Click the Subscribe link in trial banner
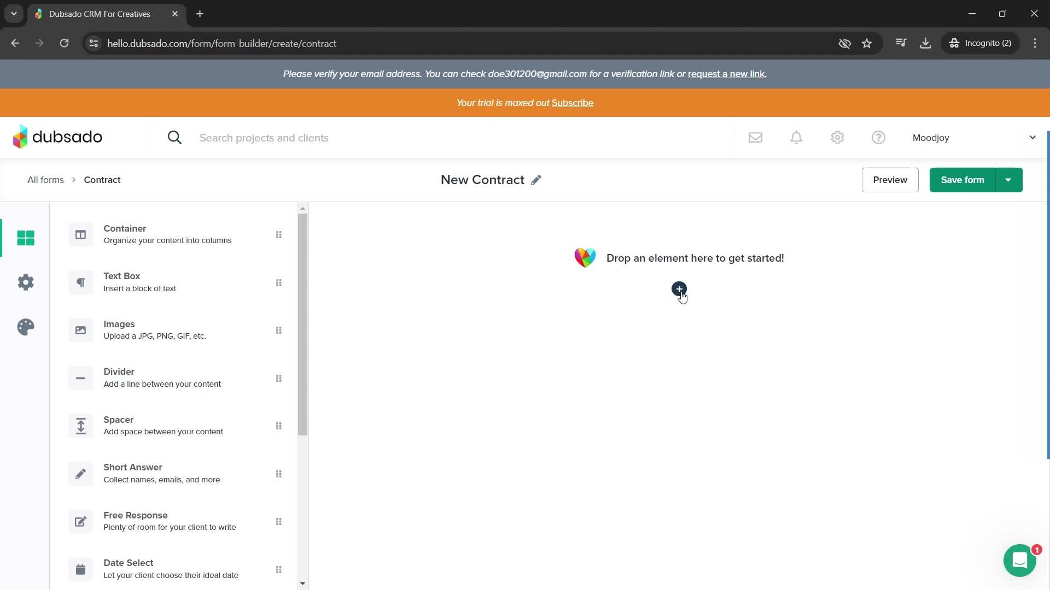 point(572,103)
